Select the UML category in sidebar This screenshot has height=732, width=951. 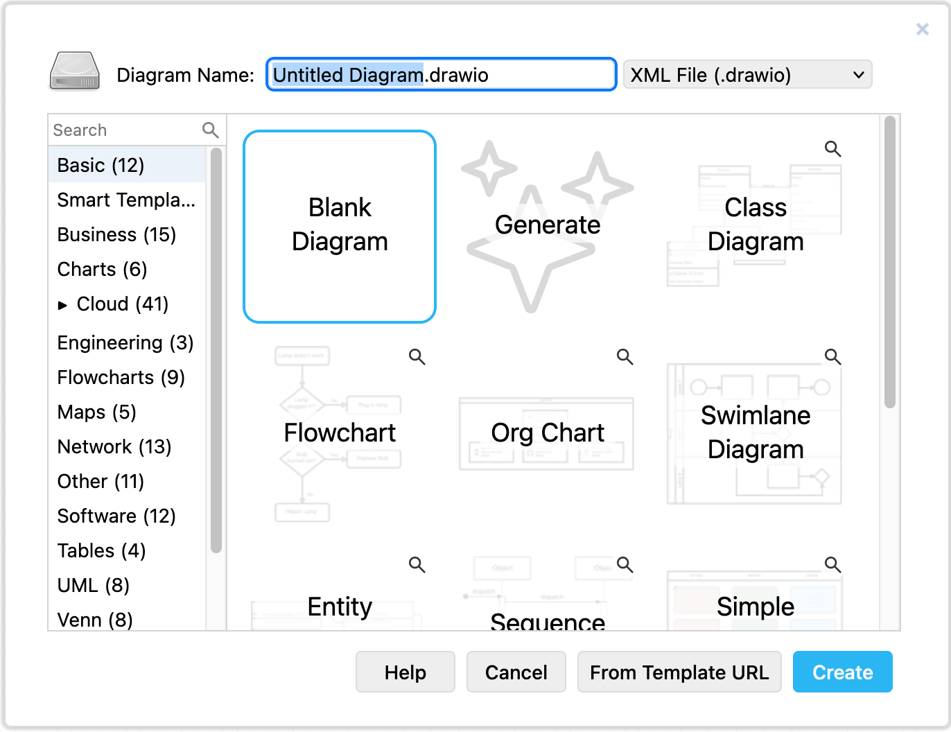click(x=92, y=585)
